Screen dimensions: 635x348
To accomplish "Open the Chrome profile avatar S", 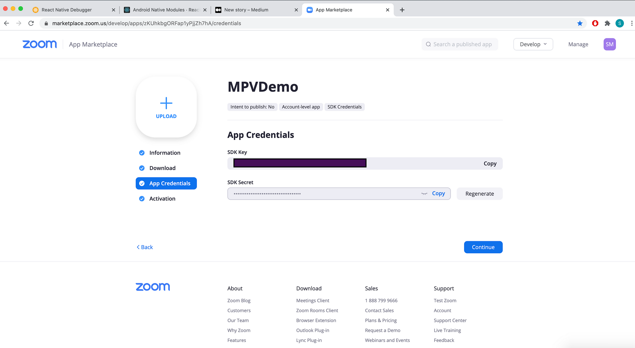I will click(620, 23).
